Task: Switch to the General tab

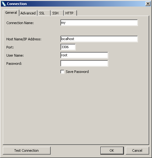Action: coord(11,13)
